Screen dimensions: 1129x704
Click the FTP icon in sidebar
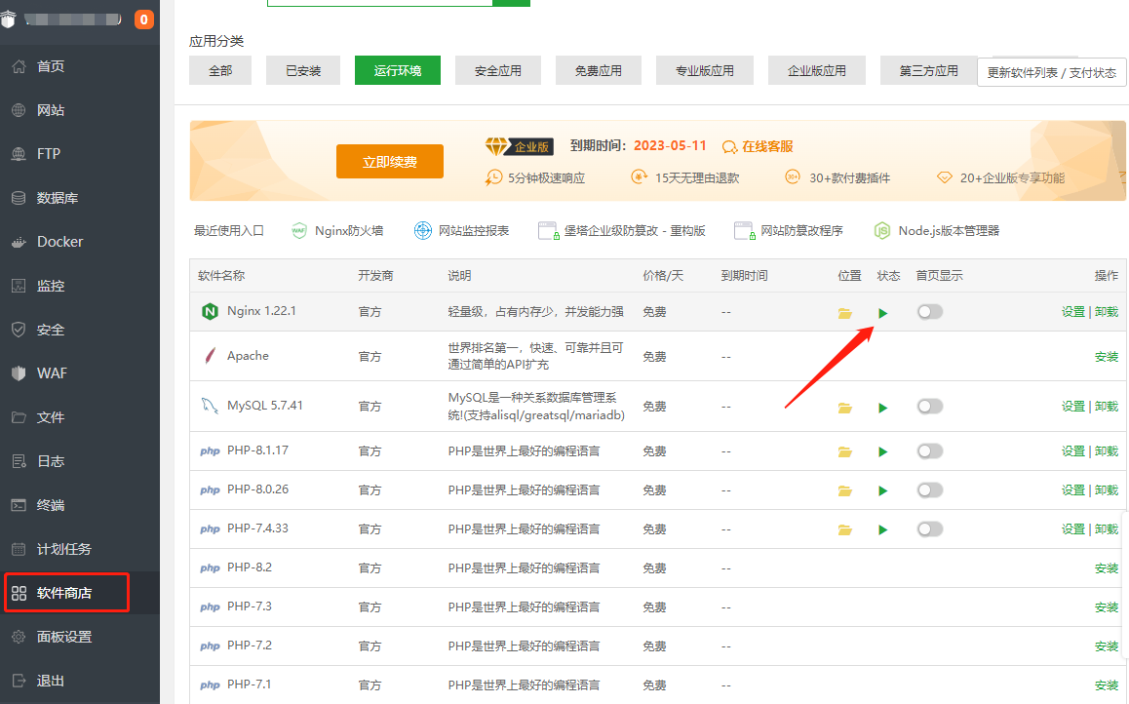(19, 154)
